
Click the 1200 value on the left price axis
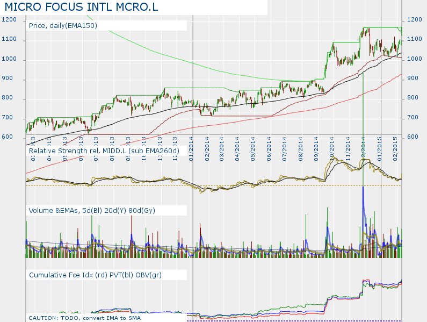click(9, 20)
